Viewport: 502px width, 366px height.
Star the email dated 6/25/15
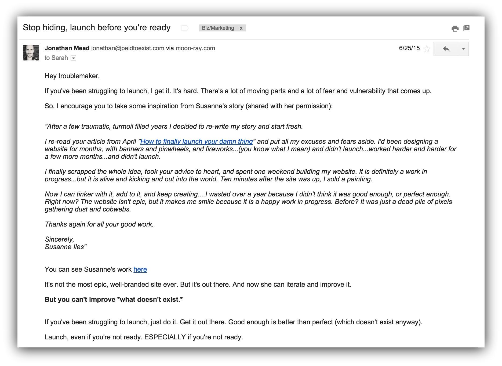(427, 49)
